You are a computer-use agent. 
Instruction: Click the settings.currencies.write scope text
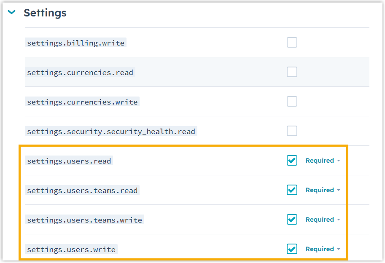[x=82, y=102]
